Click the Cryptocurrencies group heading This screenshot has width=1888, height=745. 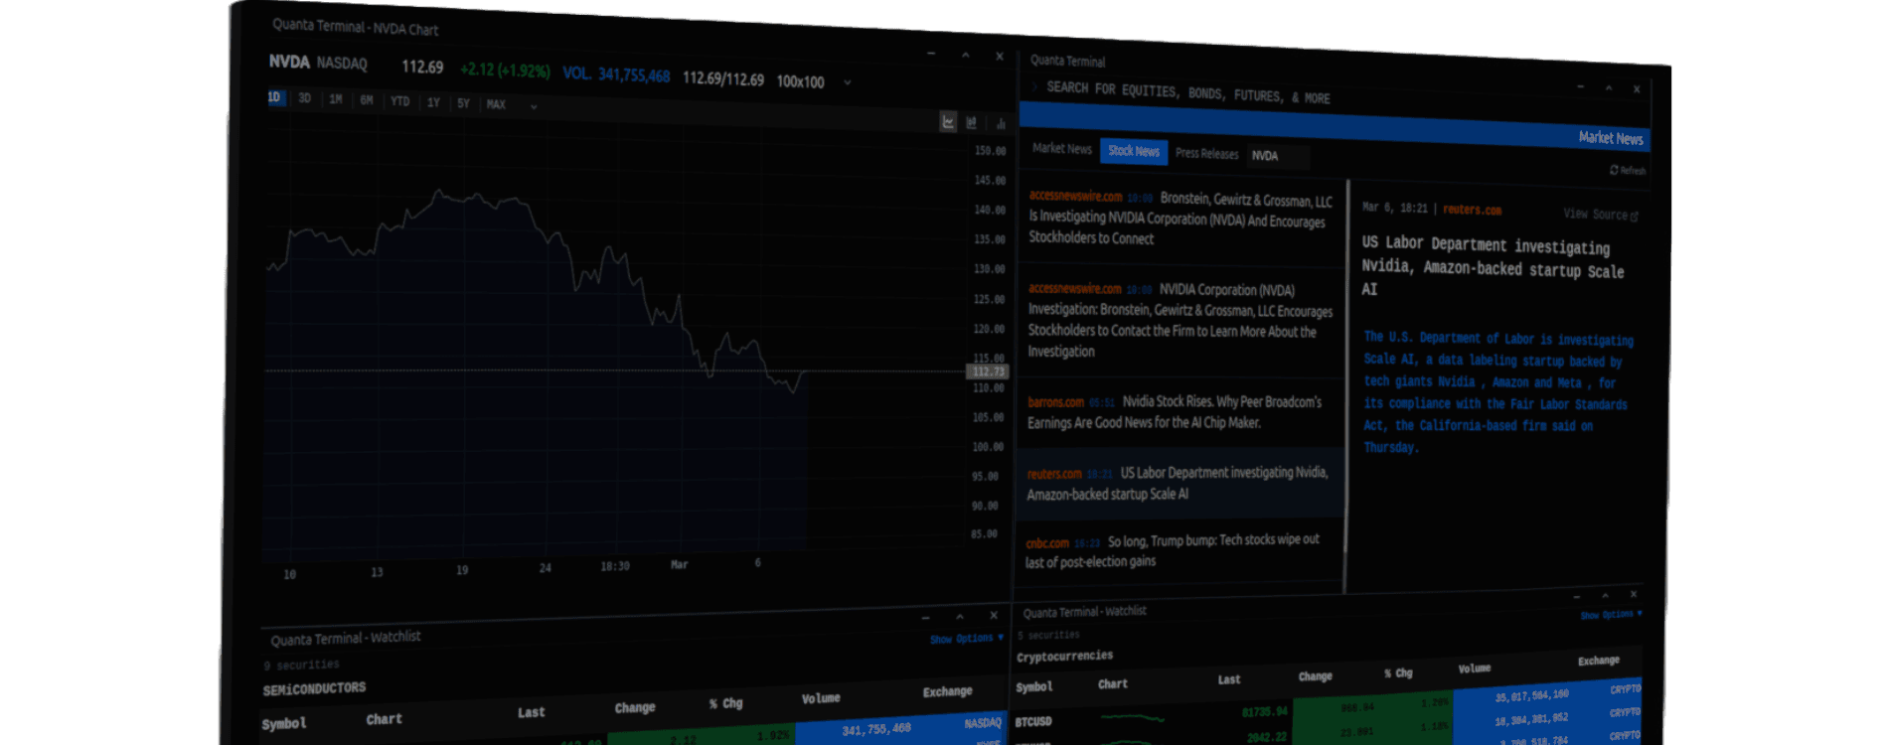tap(1064, 657)
